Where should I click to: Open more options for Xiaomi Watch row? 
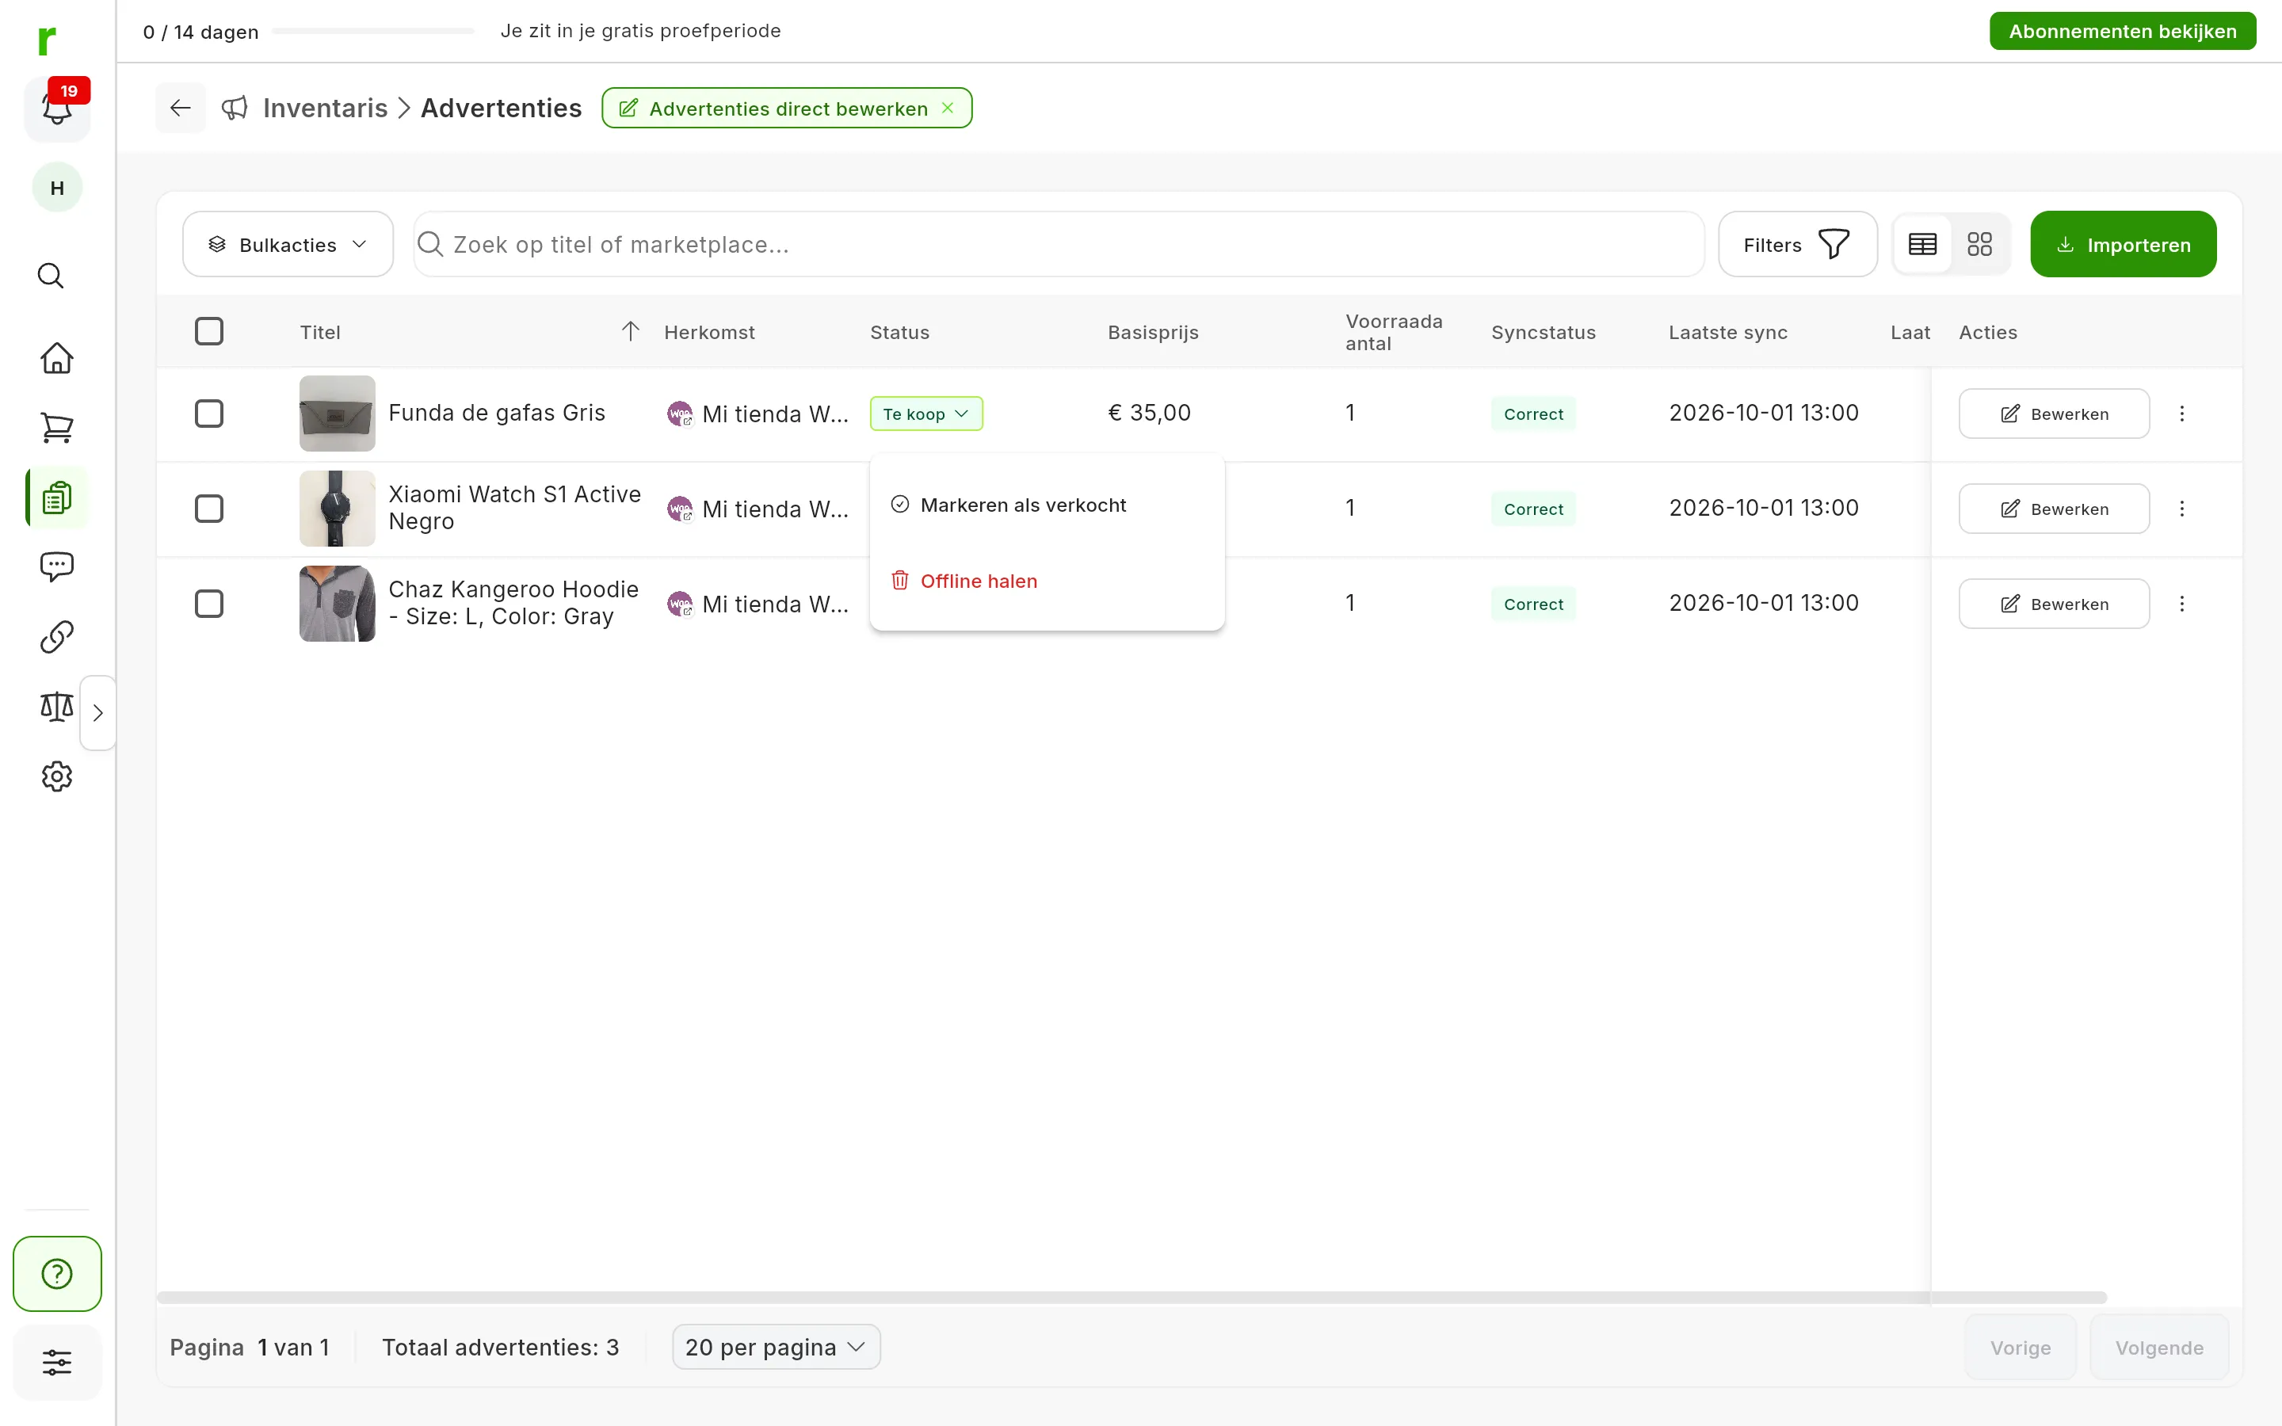[x=2182, y=509]
